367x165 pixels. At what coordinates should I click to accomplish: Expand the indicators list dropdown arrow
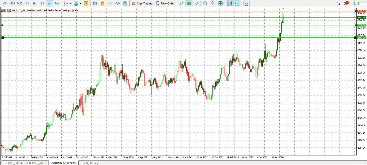(80, 4)
